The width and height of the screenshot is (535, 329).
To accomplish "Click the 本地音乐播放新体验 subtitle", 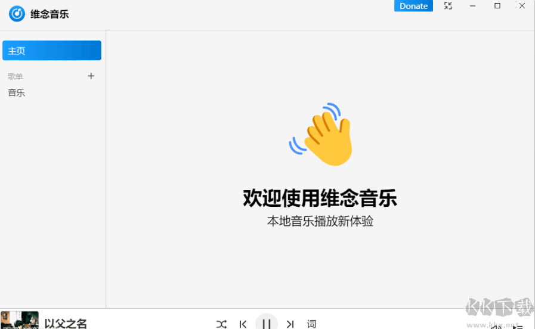I will (x=320, y=221).
